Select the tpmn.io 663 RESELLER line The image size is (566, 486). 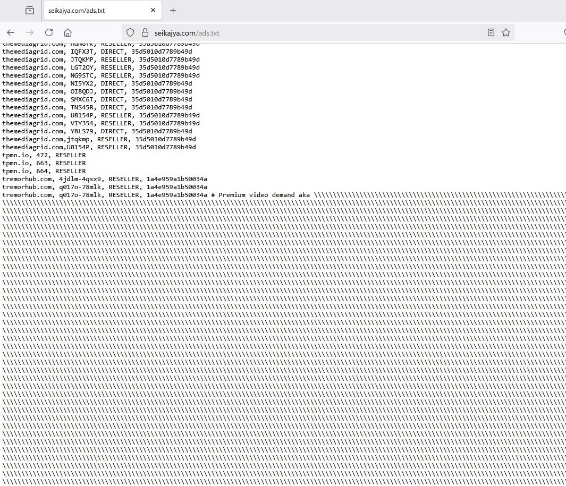pos(44,163)
